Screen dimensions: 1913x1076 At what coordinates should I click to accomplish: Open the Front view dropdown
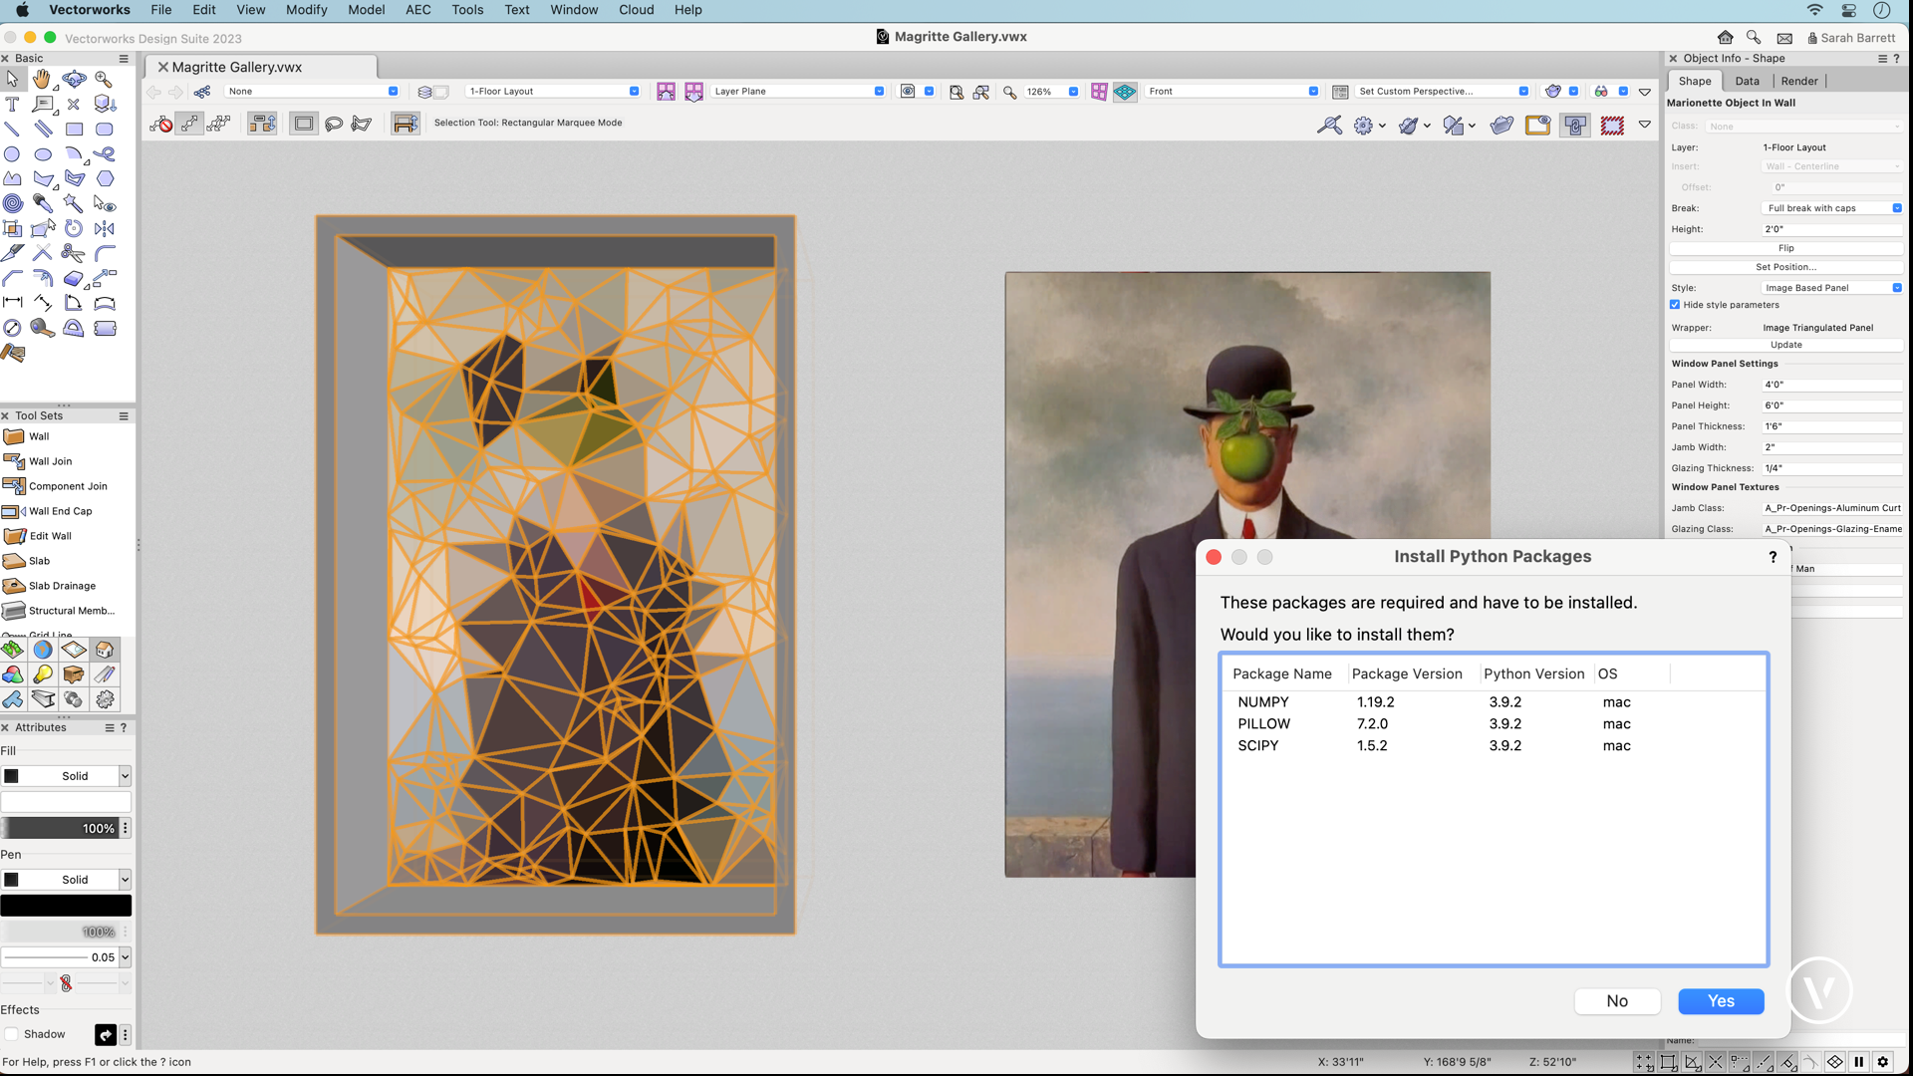pos(1314,91)
